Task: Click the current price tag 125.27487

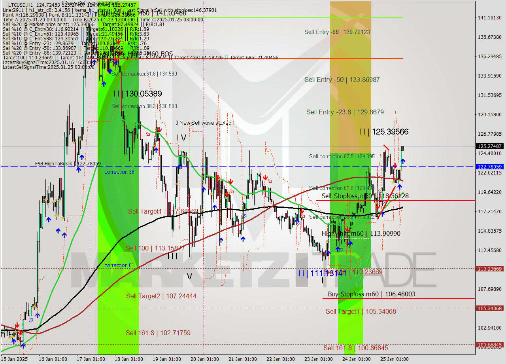Action: pos(490,146)
